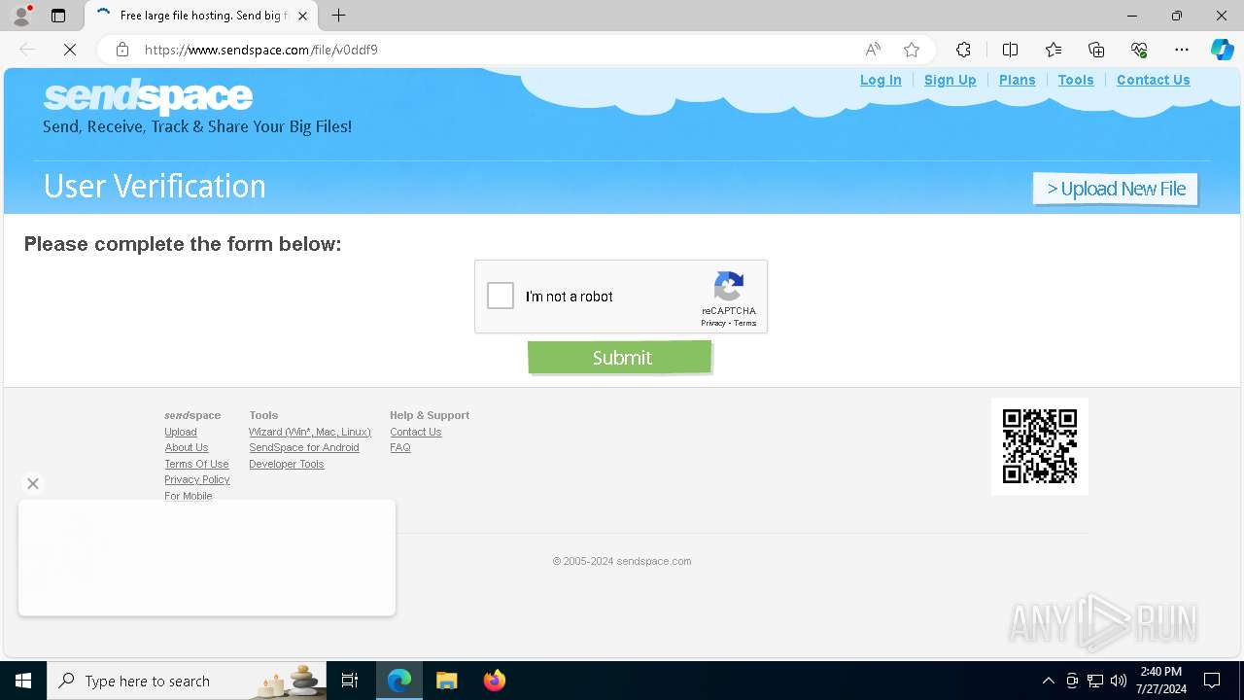
Task: Click the browser back arrow
Action: [27, 50]
